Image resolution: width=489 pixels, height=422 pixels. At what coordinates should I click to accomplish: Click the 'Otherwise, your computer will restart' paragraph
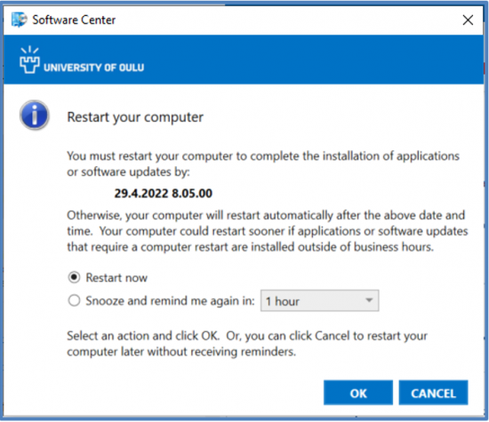(x=268, y=231)
